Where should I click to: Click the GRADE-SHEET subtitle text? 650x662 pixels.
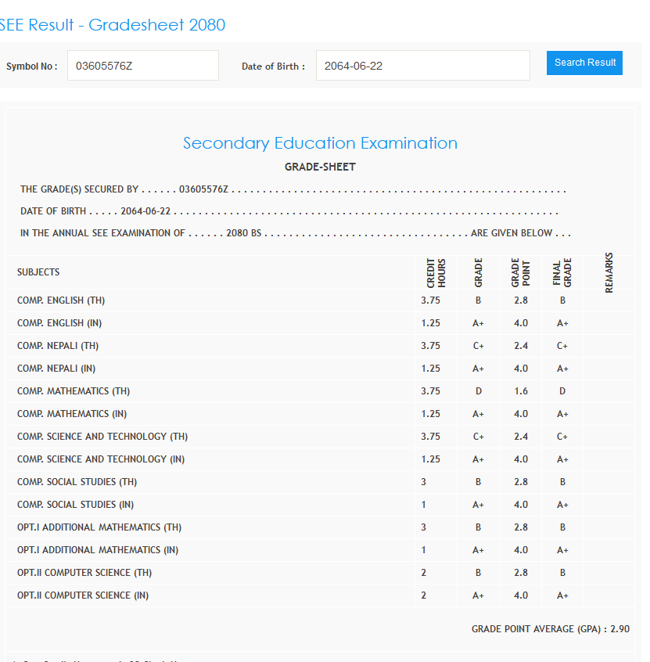point(320,167)
